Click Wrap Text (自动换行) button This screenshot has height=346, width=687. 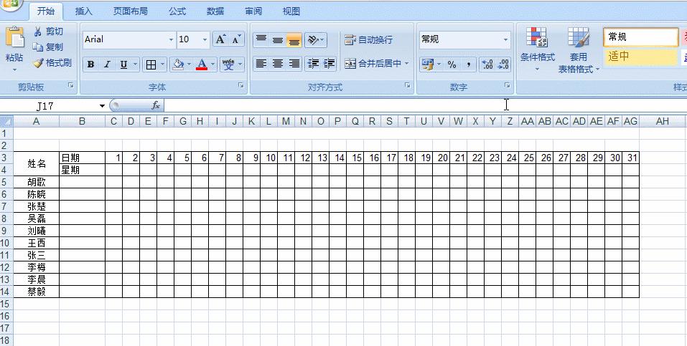[x=368, y=40]
